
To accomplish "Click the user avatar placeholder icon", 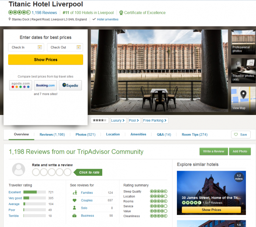I will click(19, 169).
